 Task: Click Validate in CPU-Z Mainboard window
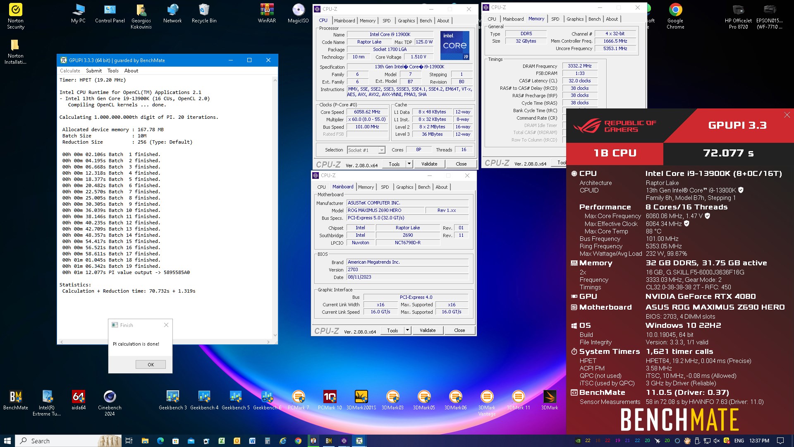427,330
